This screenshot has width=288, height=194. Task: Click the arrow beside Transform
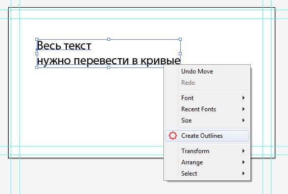coord(244,151)
